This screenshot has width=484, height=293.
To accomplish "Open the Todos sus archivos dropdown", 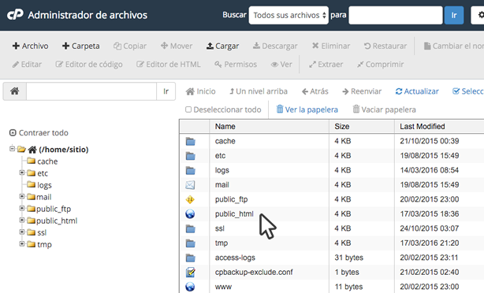I will (289, 15).
